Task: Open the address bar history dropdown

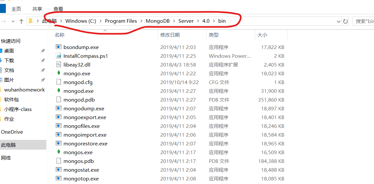Action: coord(338,21)
